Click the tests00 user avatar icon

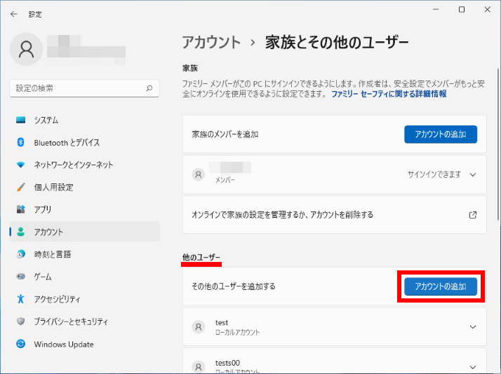pos(199,367)
